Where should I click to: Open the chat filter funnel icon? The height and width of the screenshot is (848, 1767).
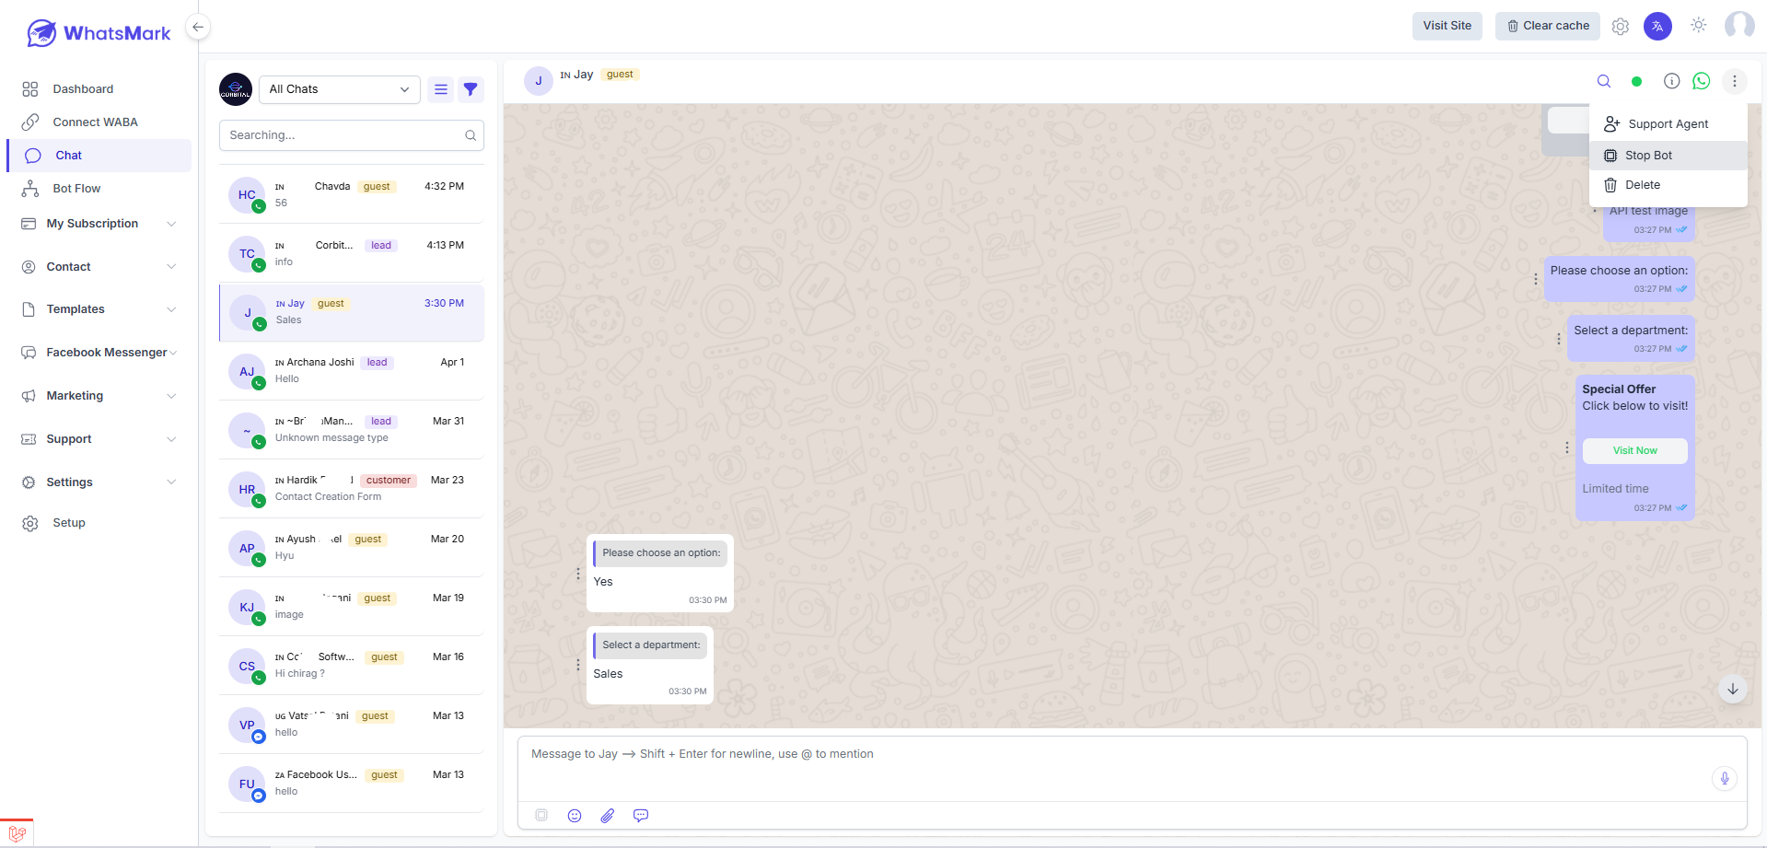pos(471,89)
